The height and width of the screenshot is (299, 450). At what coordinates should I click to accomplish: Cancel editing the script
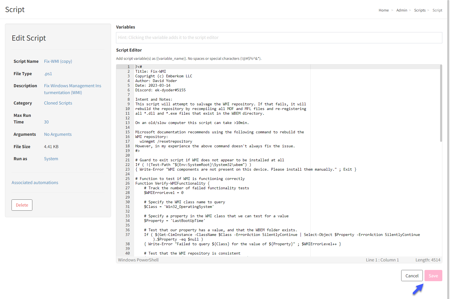pyautogui.click(x=412, y=275)
